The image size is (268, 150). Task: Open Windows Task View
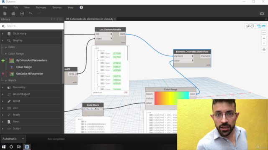point(19,147)
